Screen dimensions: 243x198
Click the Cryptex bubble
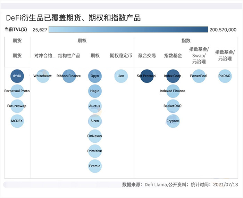(x=173, y=121)
